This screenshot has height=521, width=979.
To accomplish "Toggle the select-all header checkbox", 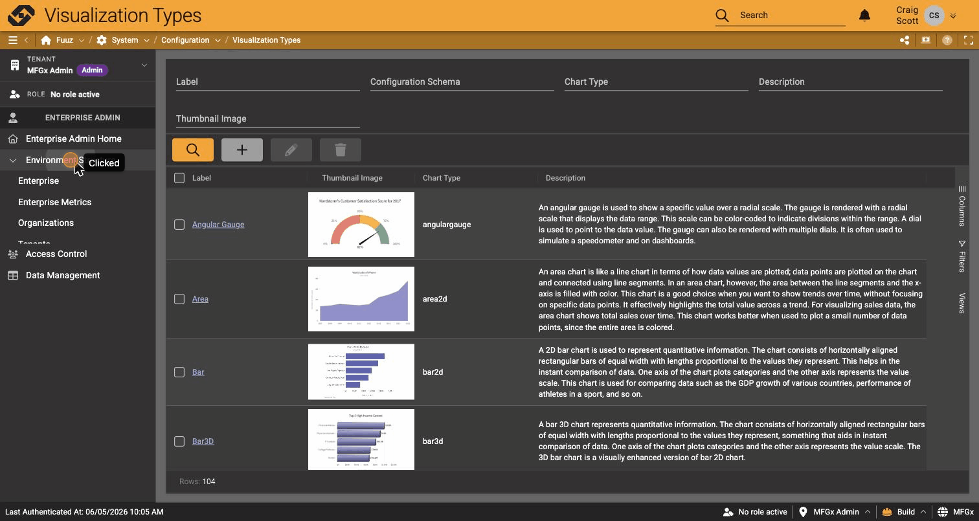I will 179,178.
